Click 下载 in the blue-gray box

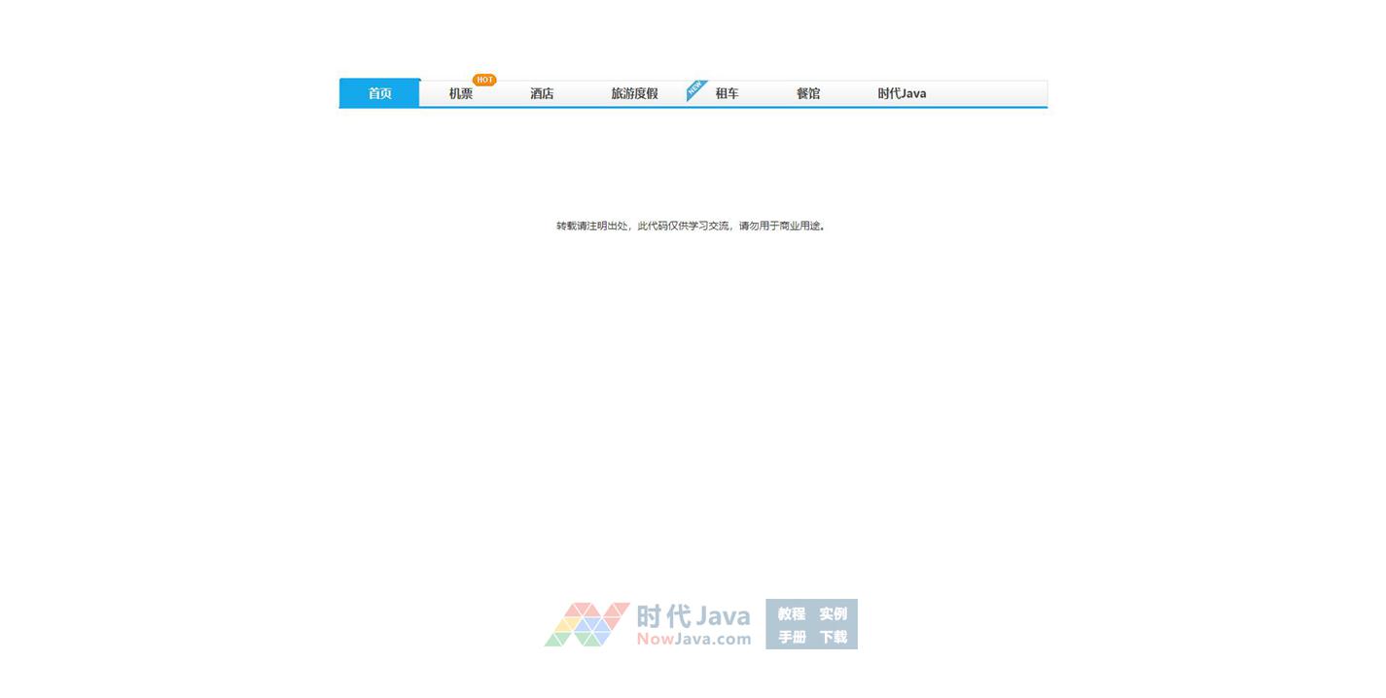833,637
